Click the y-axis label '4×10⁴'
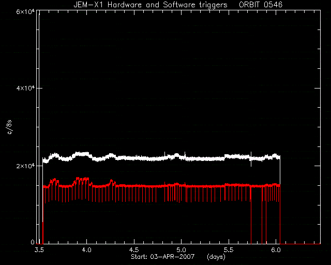This screenshot has height=265, width=331. [25, 88]
